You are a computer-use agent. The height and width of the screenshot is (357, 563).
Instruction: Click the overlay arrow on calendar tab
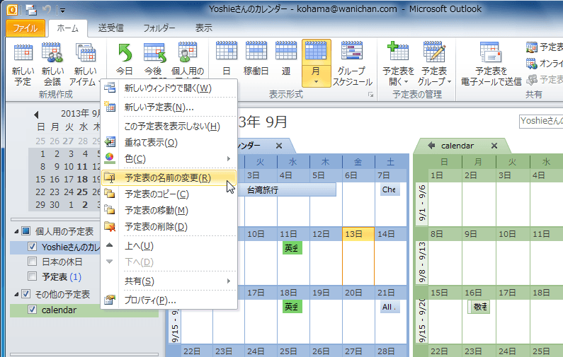point(431,146)
